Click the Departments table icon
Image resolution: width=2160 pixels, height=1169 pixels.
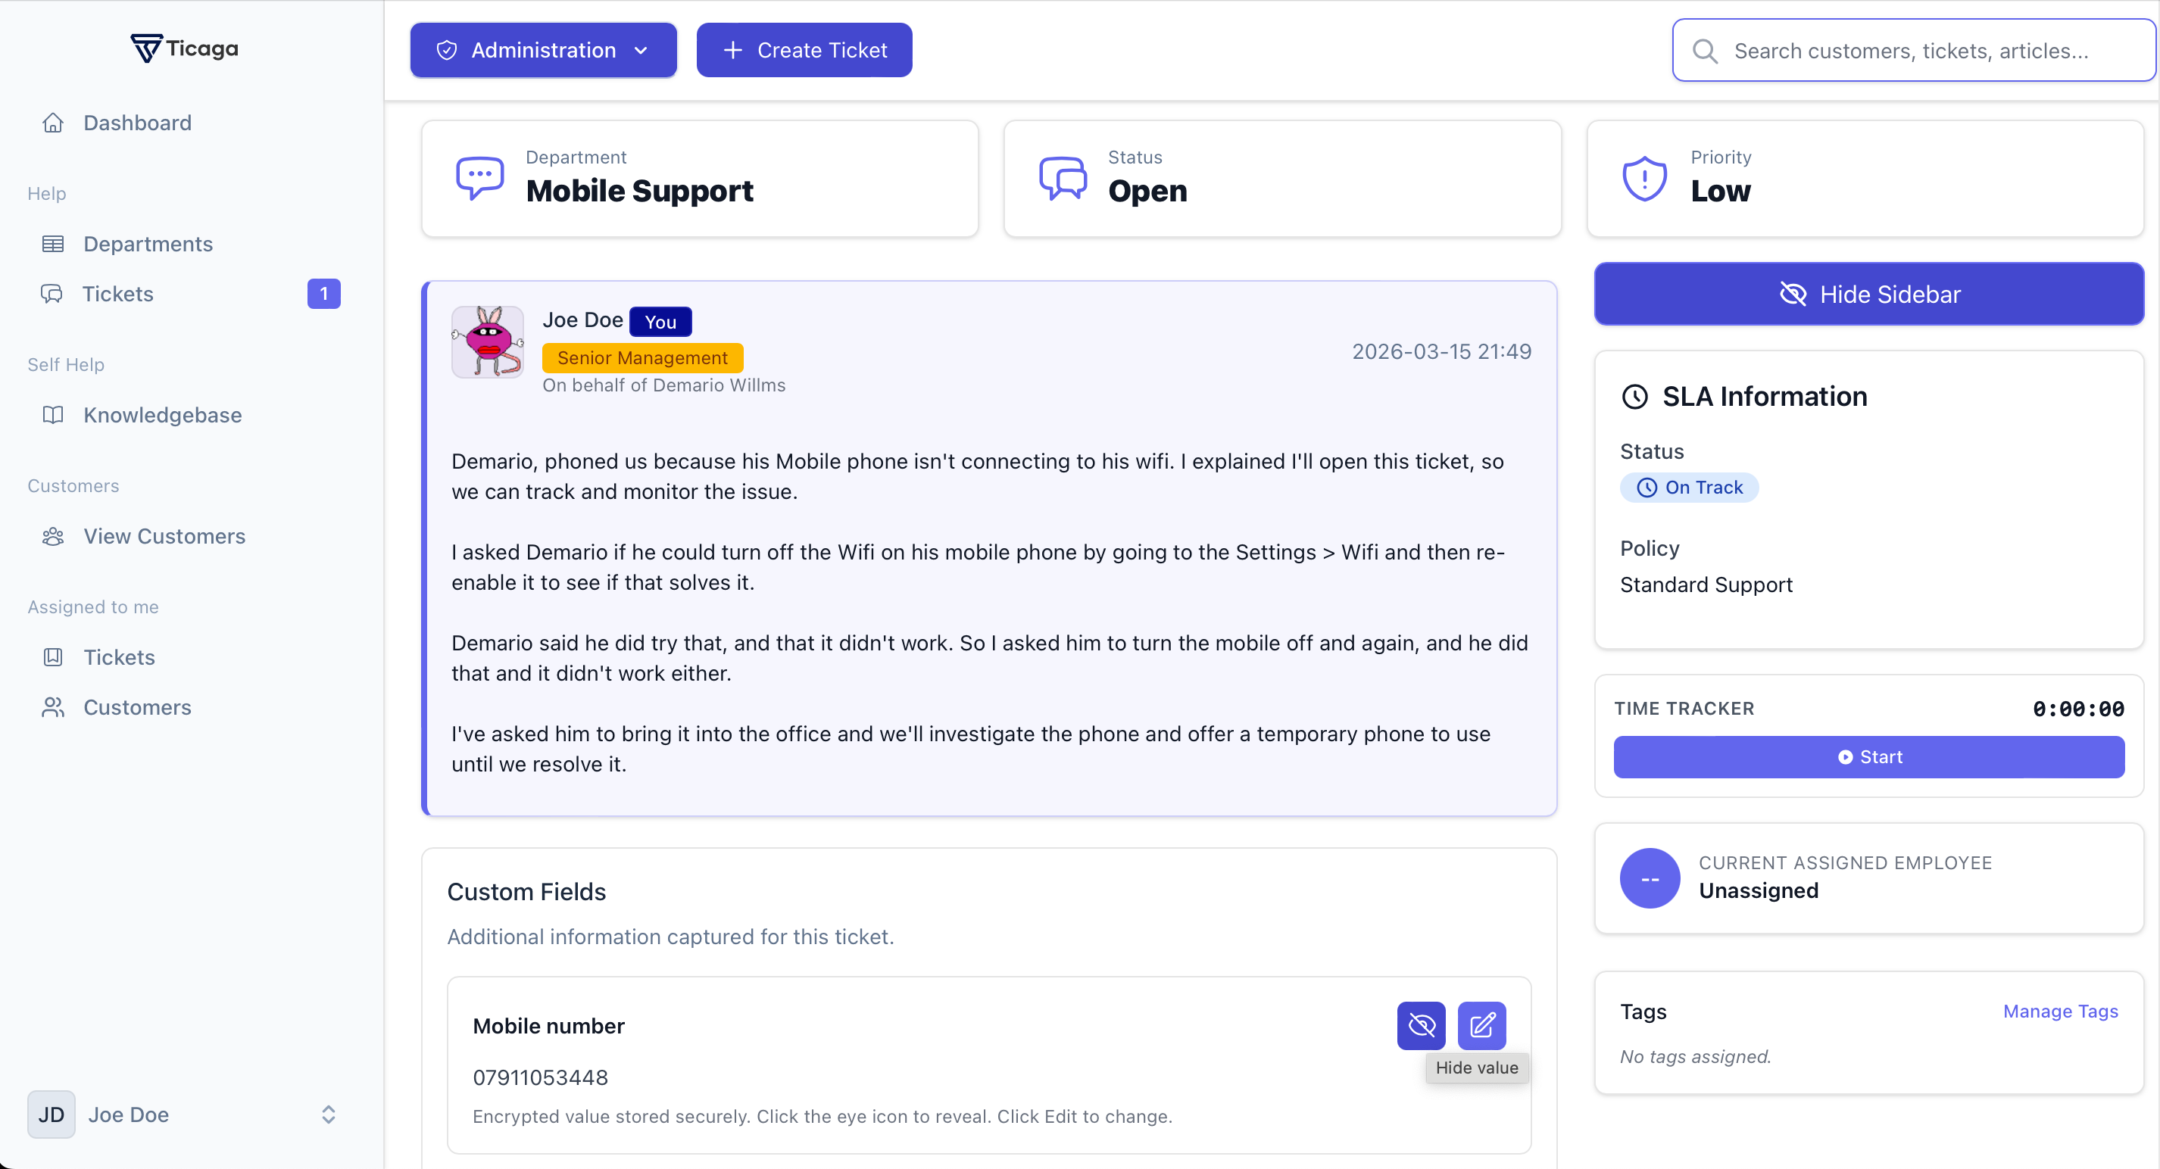coord(53,244)
